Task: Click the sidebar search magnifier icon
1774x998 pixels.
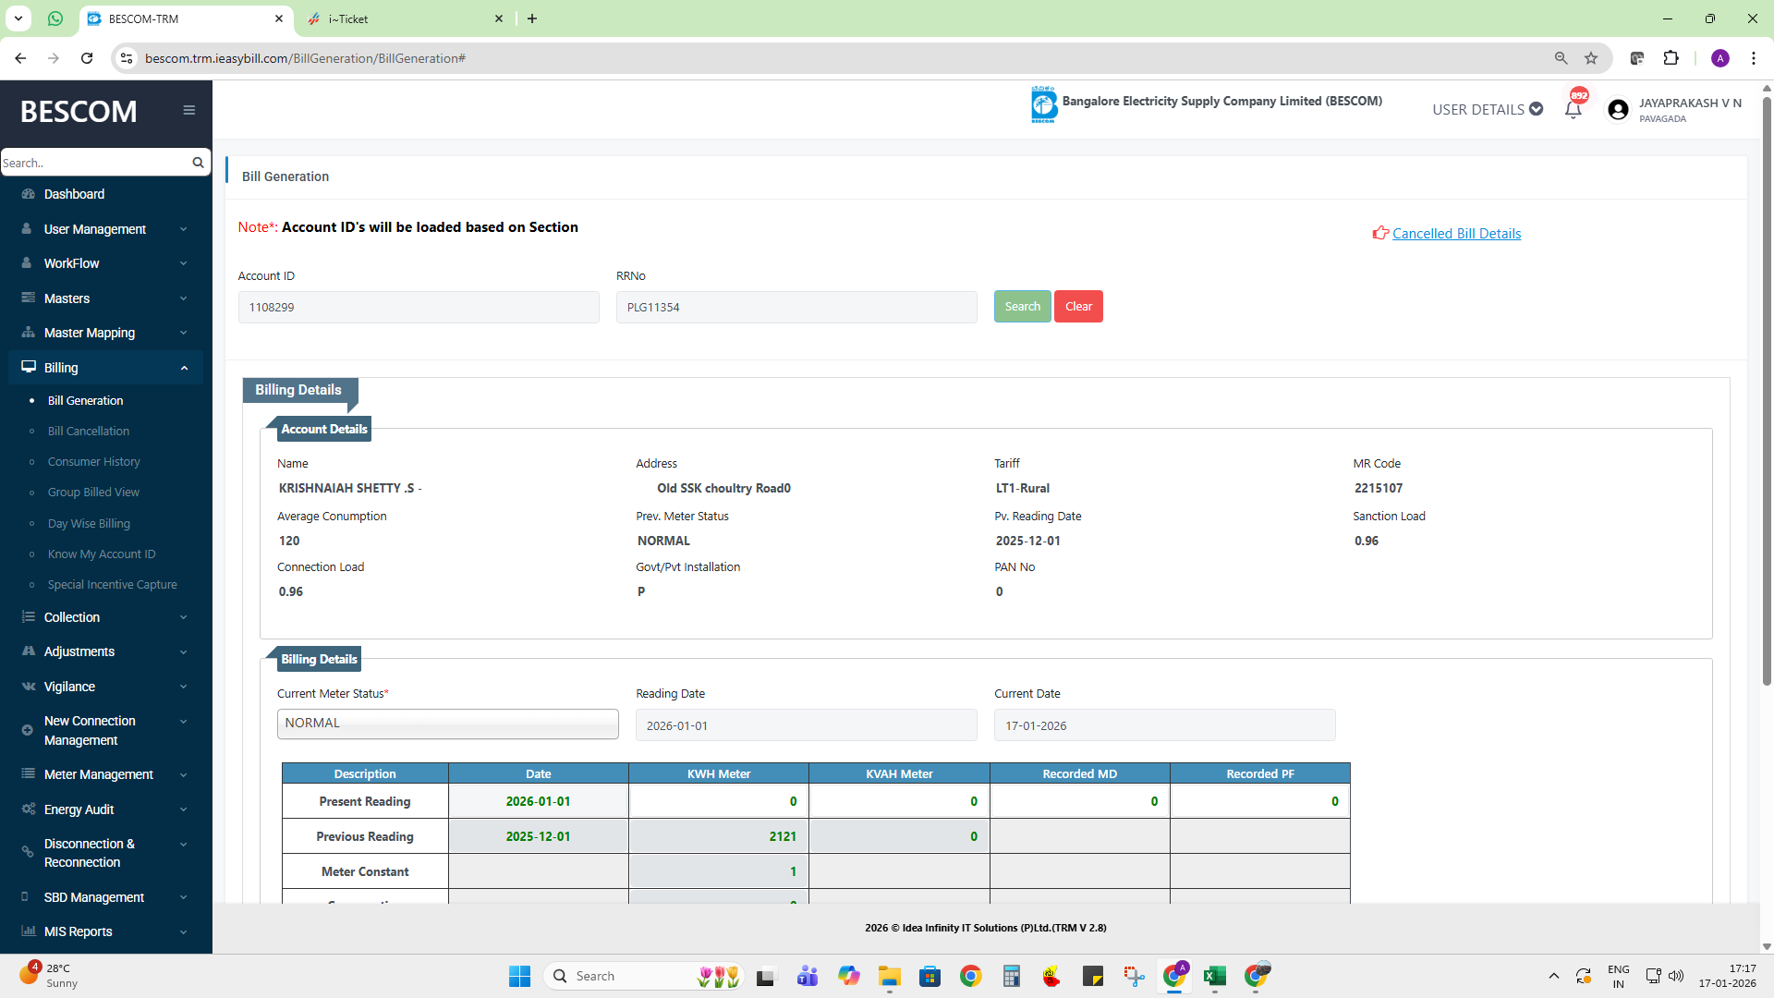Action: (198, 163)
